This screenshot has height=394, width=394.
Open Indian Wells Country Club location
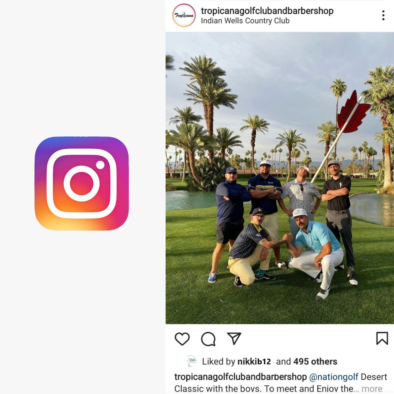click(x=245, y=21)
